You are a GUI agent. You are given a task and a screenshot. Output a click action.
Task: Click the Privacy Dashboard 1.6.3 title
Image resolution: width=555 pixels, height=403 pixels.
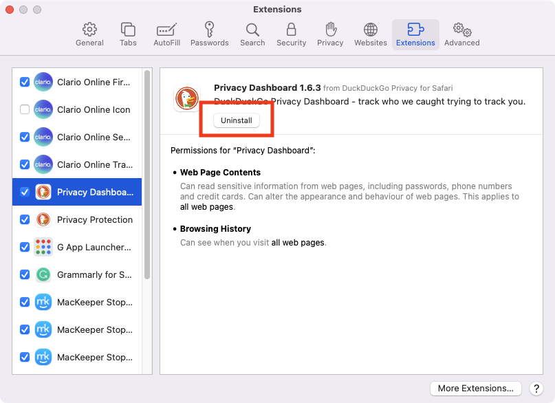[268, 88]
